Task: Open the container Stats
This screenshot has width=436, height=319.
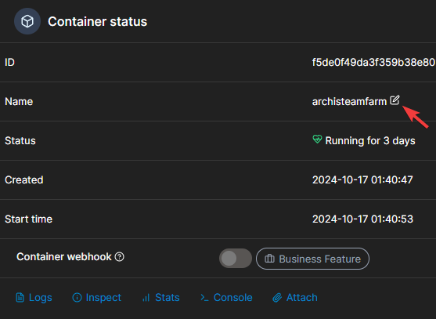Action: pyautogui.click(x=161, y=298)
